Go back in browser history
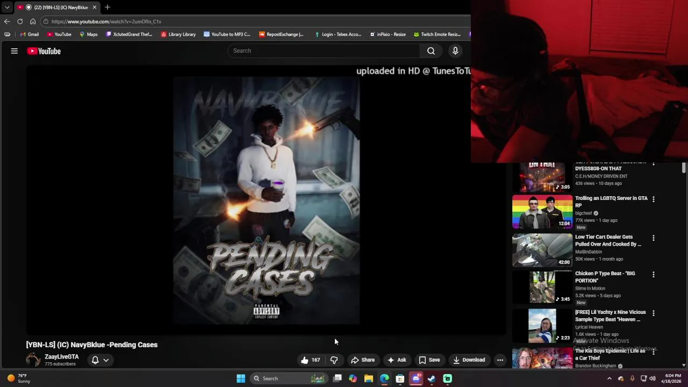Screen dimensions: 688x387 (x=7, y=21)
